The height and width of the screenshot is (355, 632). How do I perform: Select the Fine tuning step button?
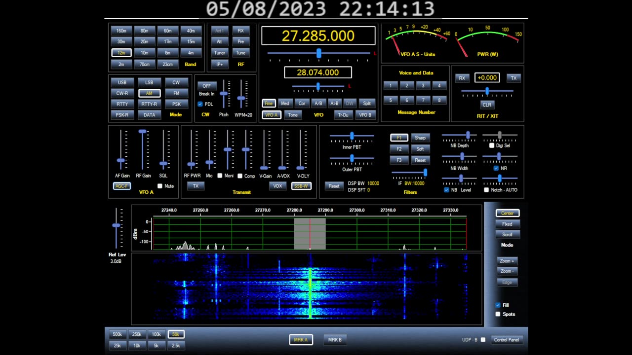pyautogui.click(x=268, y=104)
